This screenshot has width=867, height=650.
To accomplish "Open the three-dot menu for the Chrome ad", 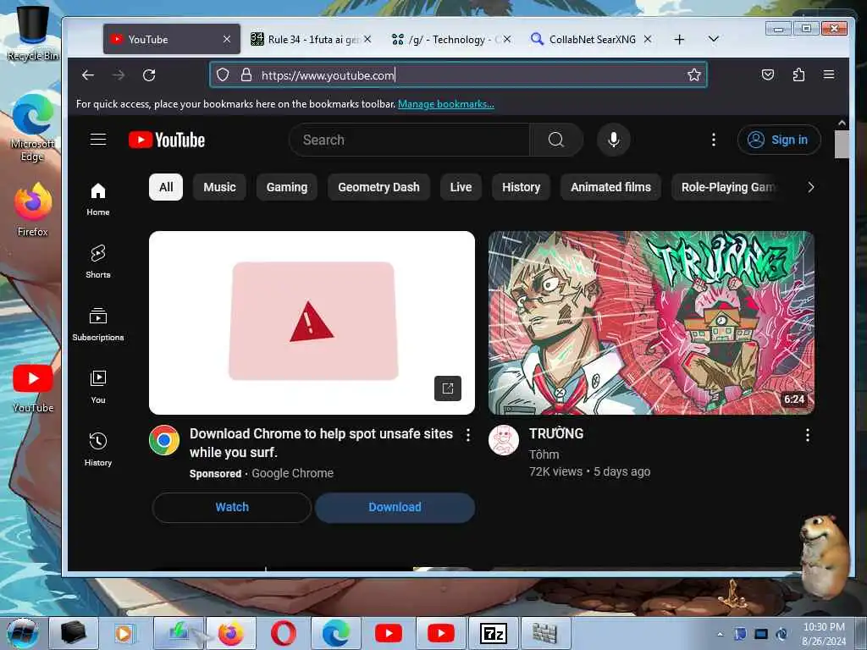I will click(x=467, y=435).
